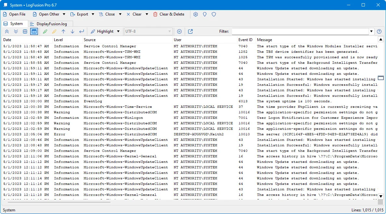386x214 pixels.
Task: Click the green highlighter icon
Action: (45, 31)
